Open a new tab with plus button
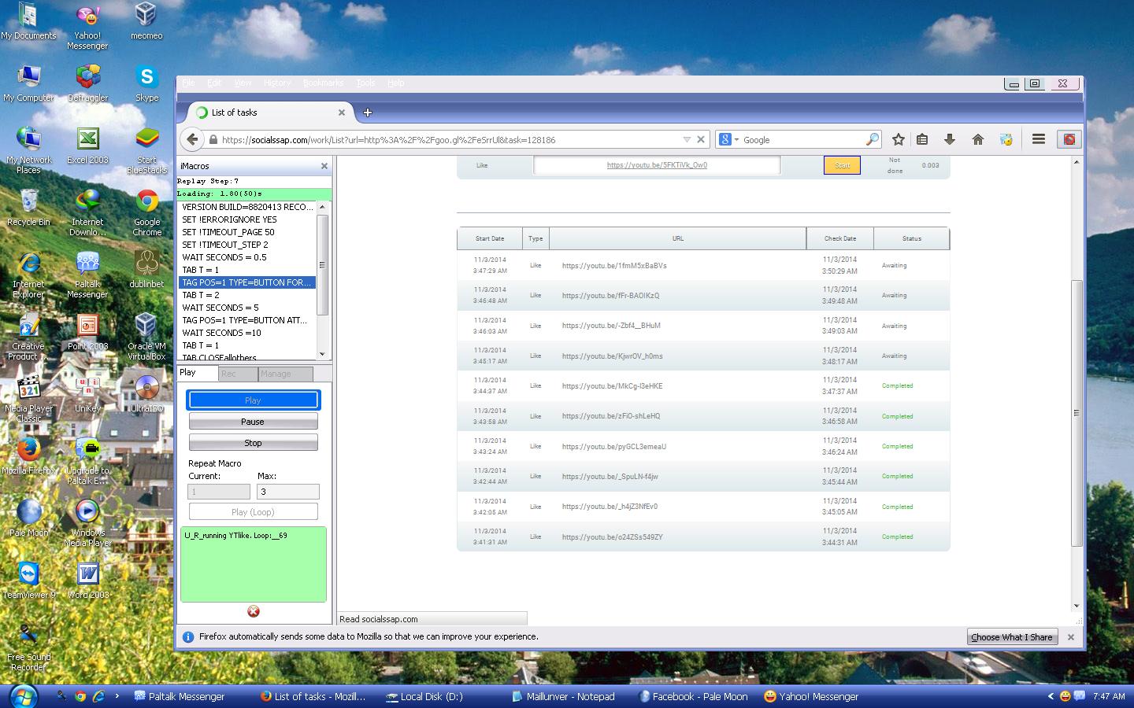Image resolution: width=1134 pixels, height=708 pixels. point(367,112)
